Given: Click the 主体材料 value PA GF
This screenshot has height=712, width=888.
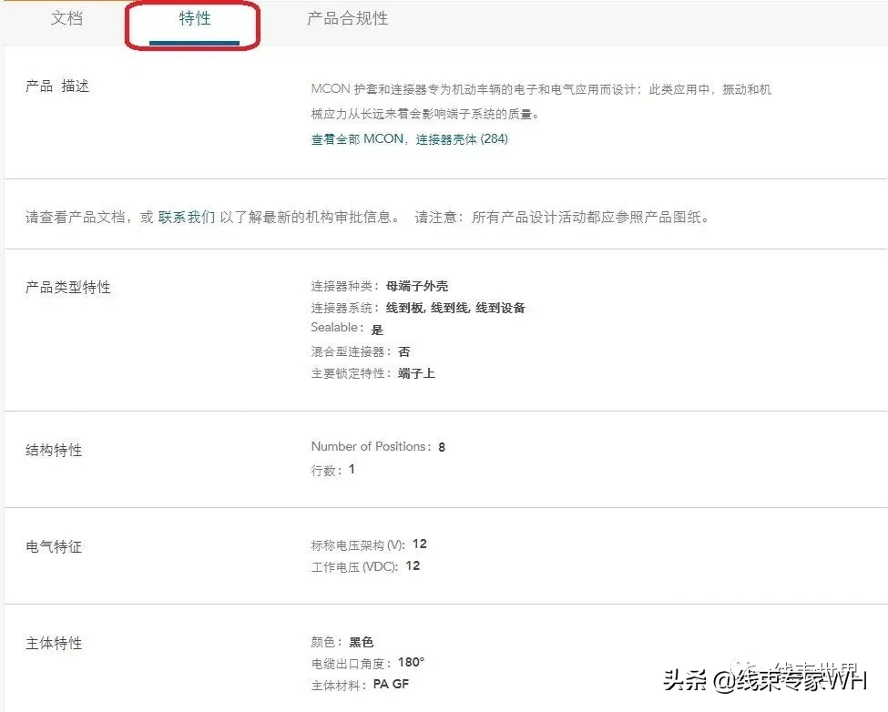Looking at the screenshot, I should point(391,685).
